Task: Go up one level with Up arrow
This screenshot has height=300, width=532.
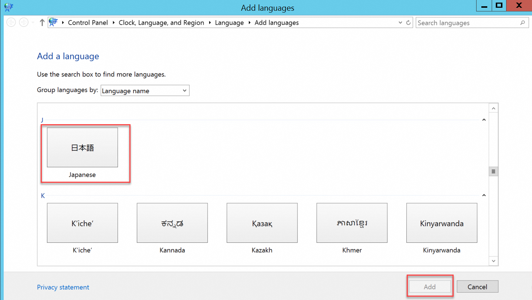Action: pyautogui.click(x=42, y=22)
